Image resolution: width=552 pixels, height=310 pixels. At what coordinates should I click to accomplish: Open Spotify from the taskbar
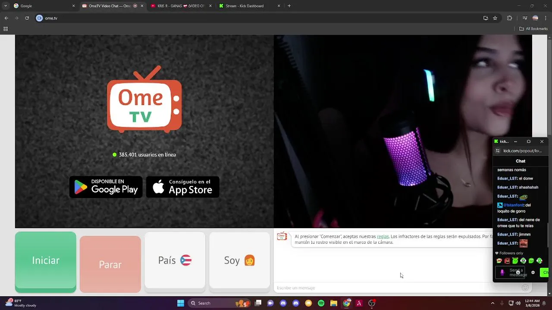pos(321,303)
